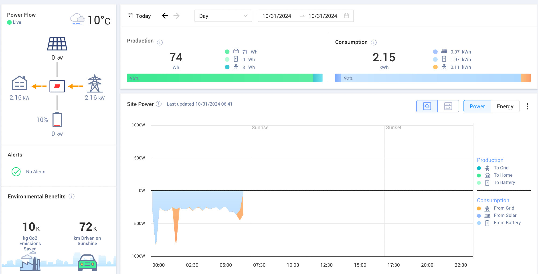The image size is (538, 274).
Task: Click the start date 10/31/2024 field
Action: tap(277, 16)
